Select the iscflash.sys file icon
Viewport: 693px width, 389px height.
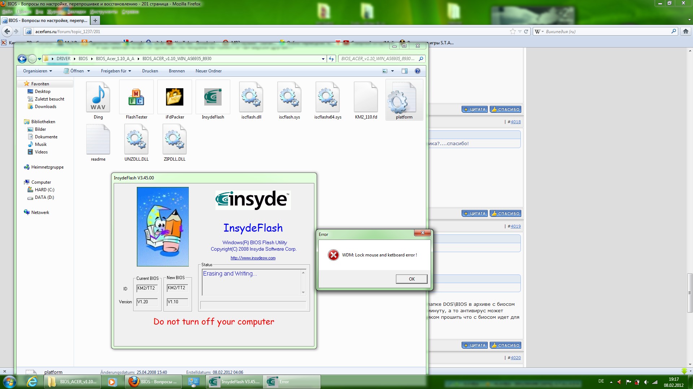(x=289, y=97)
